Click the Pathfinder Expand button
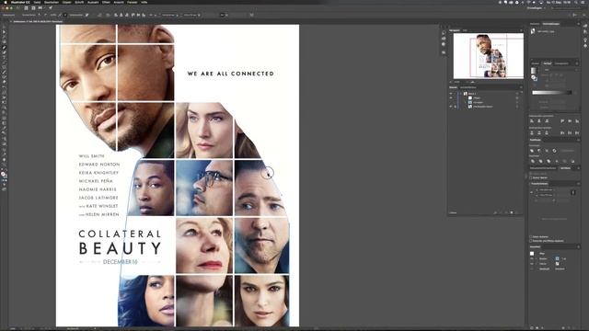The image size is (589, 331). [x=567, y=151]
